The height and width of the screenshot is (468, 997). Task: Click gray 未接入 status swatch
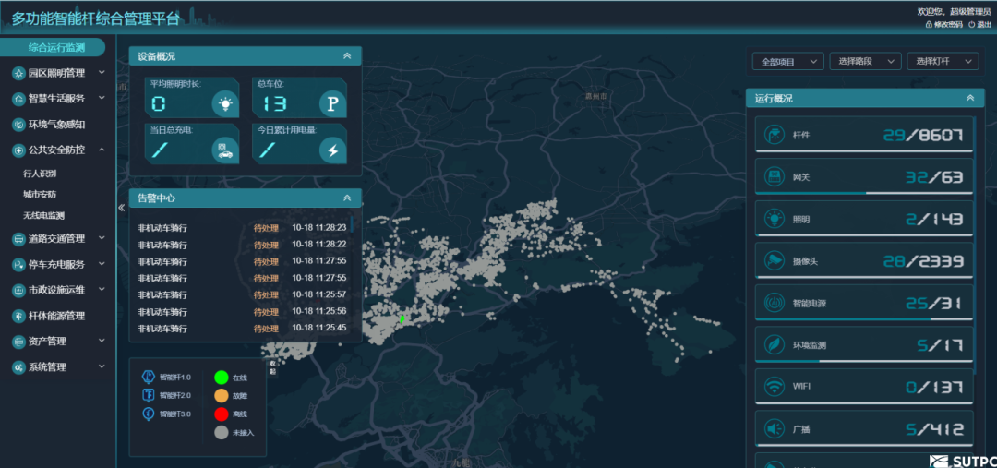coord(222,432)
